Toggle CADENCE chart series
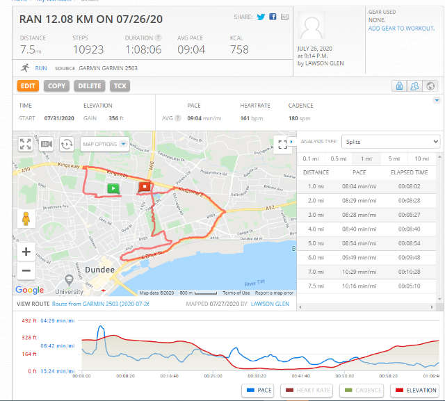The width and height of the screenshot is (445, 401). click(x=362, y=391)
